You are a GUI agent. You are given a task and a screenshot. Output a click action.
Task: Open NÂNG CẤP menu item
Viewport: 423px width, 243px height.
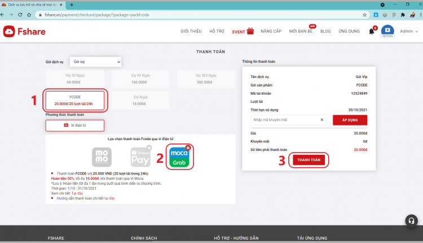pyautogui.click(x=271, y=31)
